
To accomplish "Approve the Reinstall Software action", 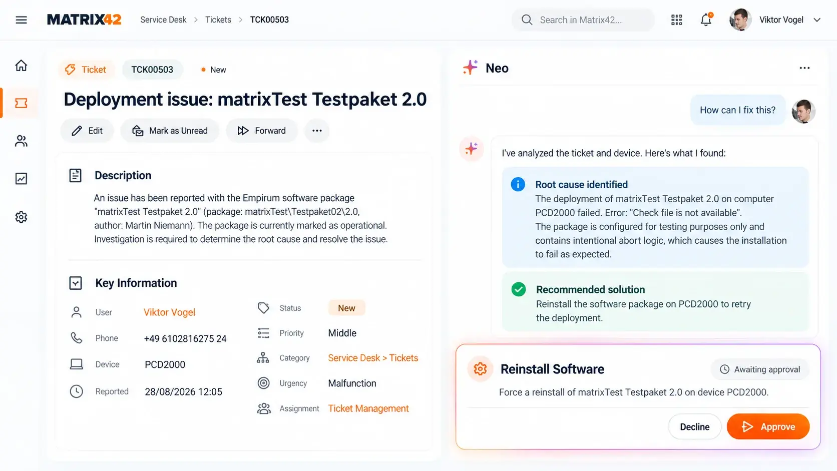I will pyautogui.click(x=768, y=426).
